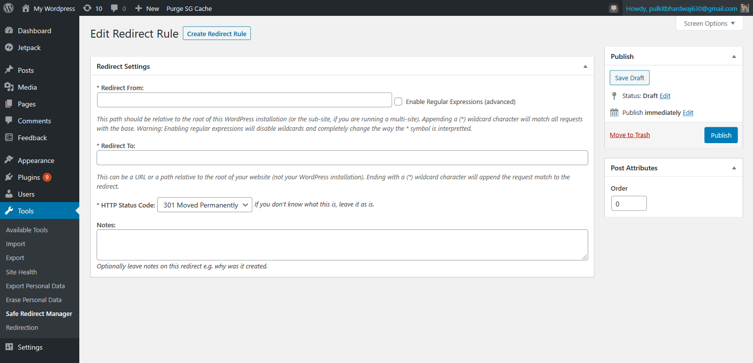Select the Dashboard icon in sidebar

click(10, 30)
